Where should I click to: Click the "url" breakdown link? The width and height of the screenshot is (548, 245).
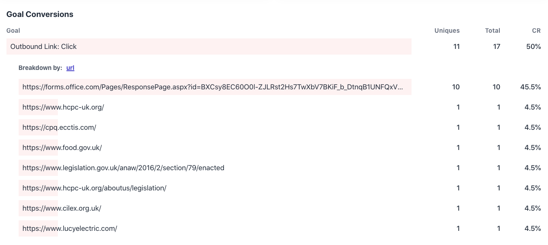pos(70,68)
